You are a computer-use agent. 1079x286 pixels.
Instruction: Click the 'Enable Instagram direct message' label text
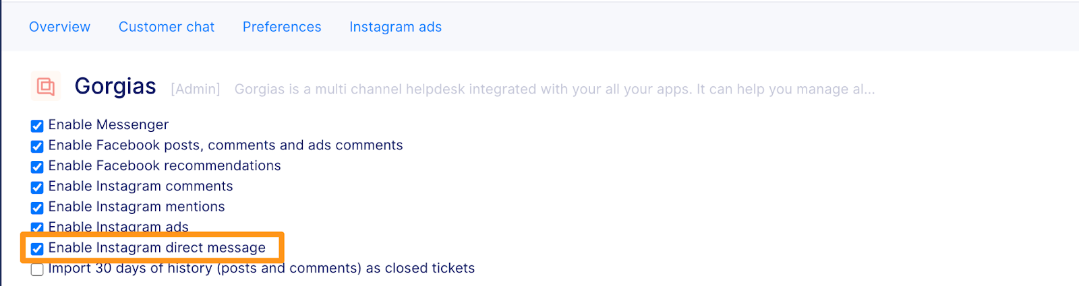(x=157, y=248)
